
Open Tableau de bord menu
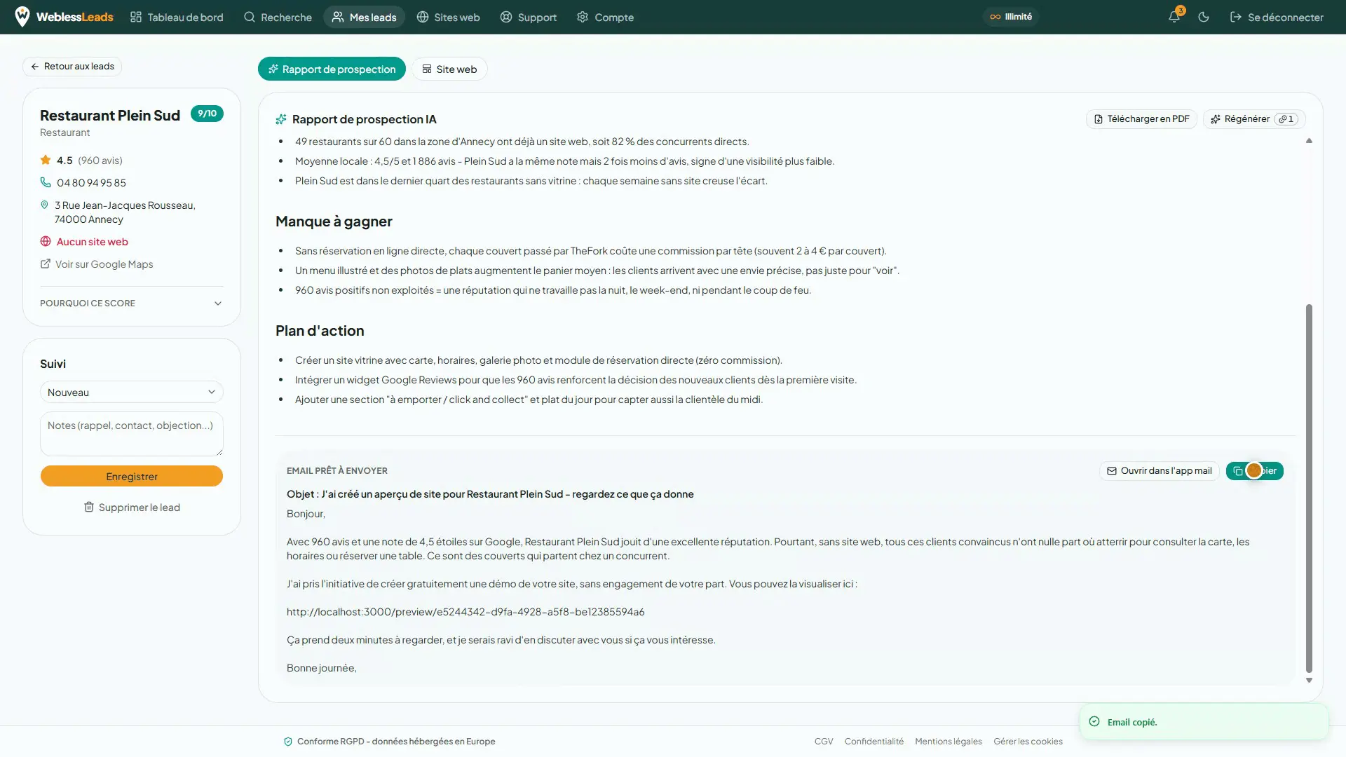[x=177, y=17]
